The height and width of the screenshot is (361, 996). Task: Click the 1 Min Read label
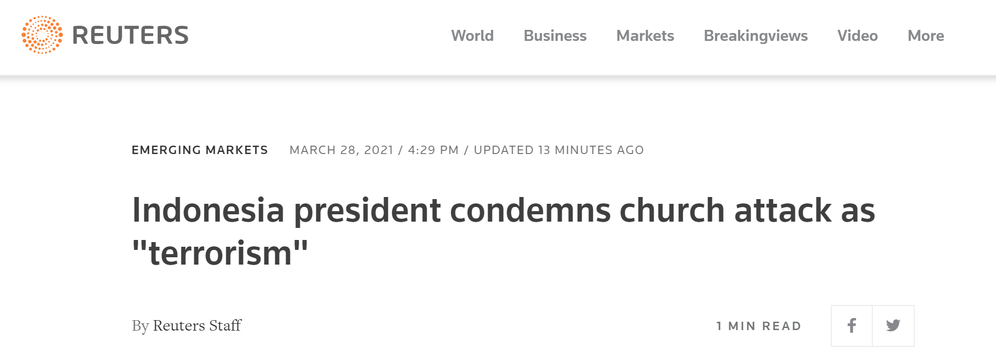pyautogui.click(x=759, y=326)
